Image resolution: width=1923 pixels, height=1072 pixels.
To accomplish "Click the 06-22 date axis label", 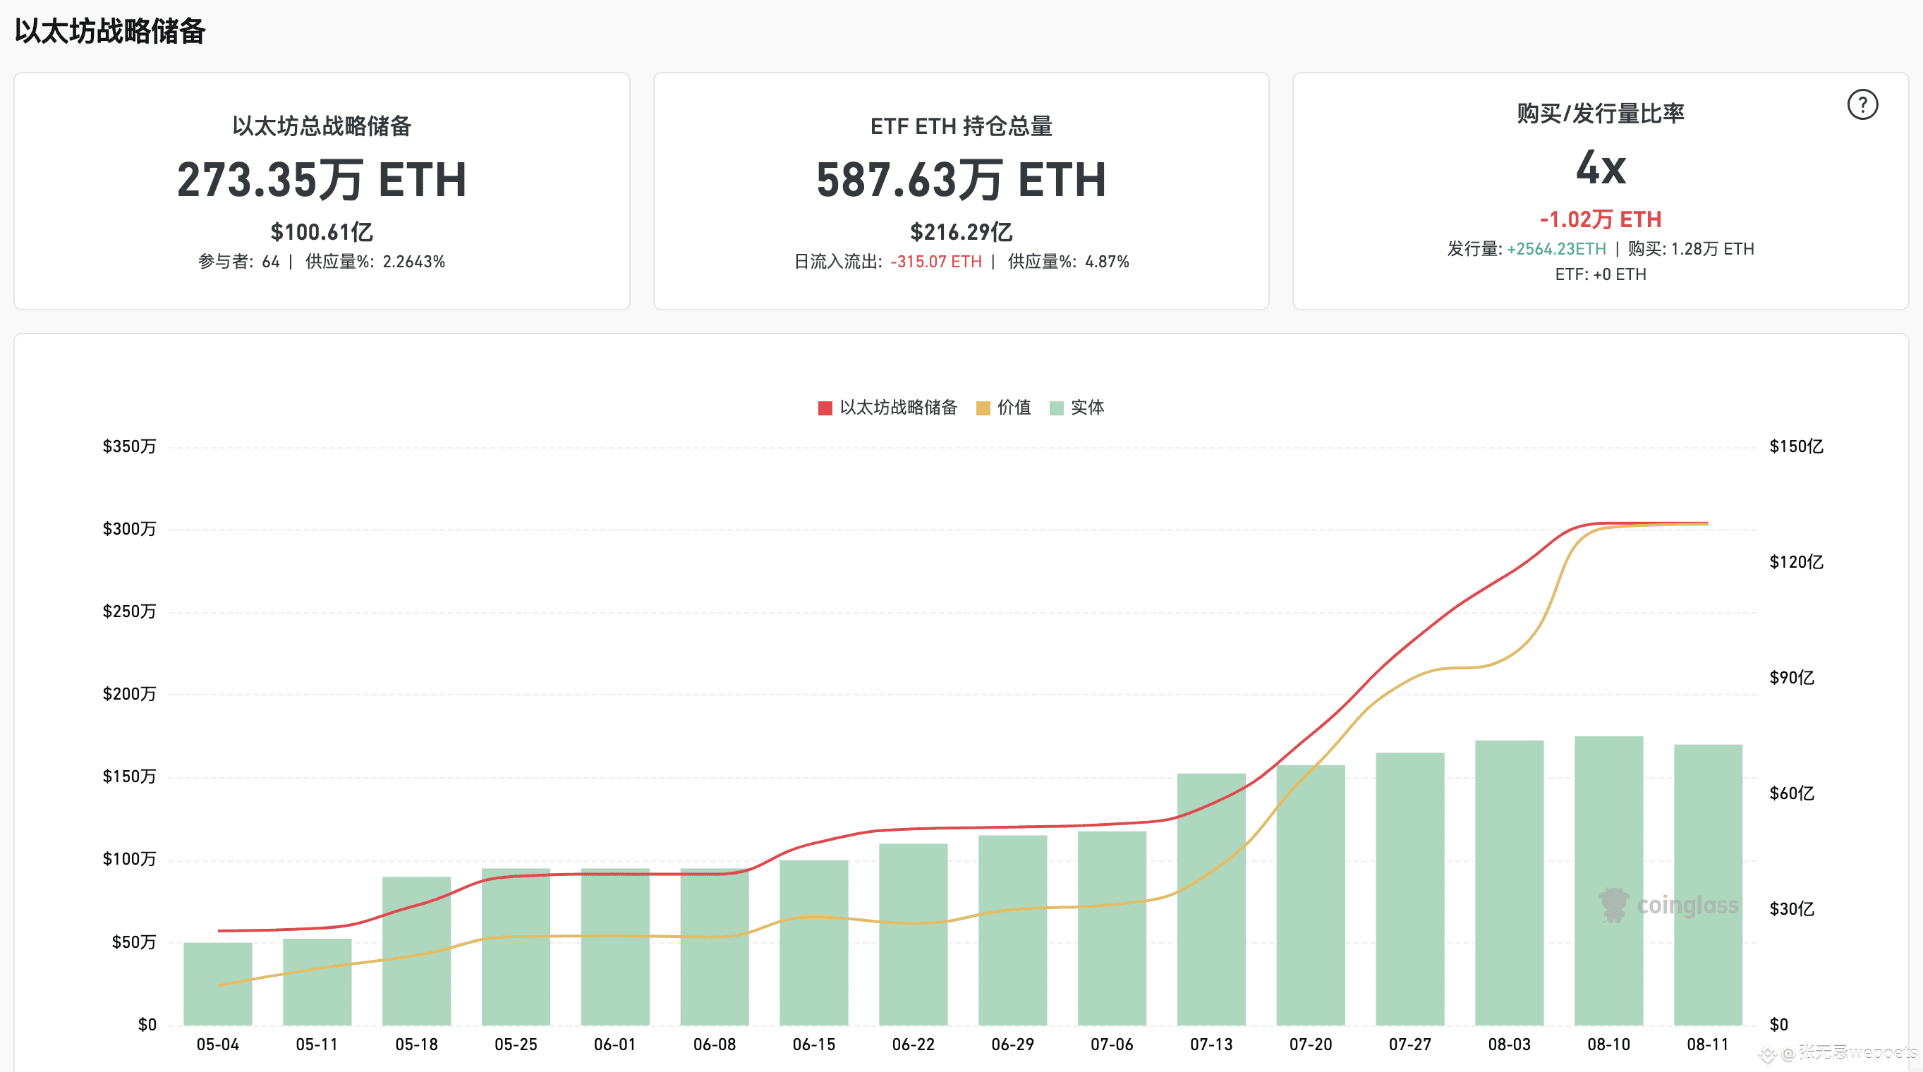I will (913, 1045).
